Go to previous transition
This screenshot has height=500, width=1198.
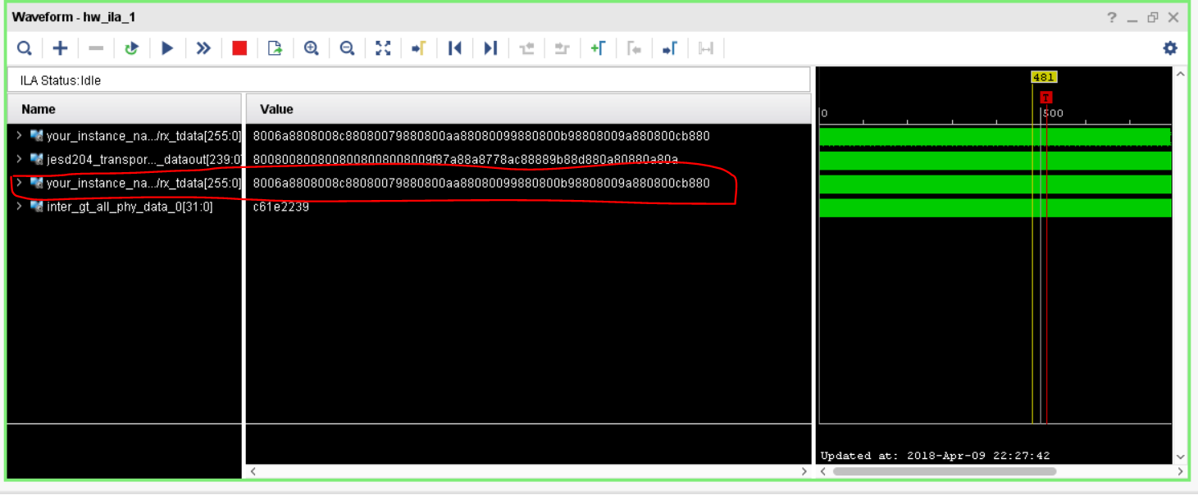pos(526,48)
